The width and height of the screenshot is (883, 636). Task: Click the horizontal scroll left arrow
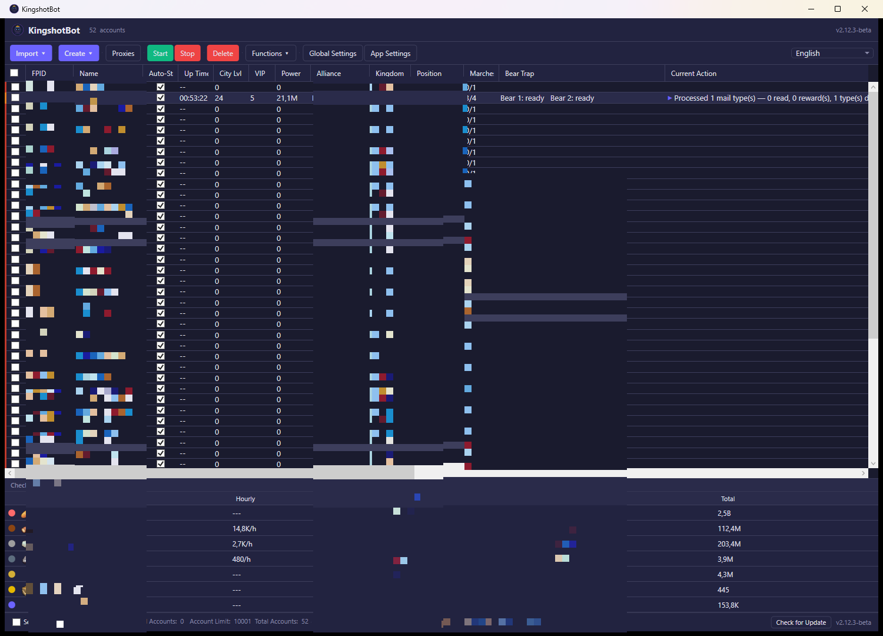9,473
